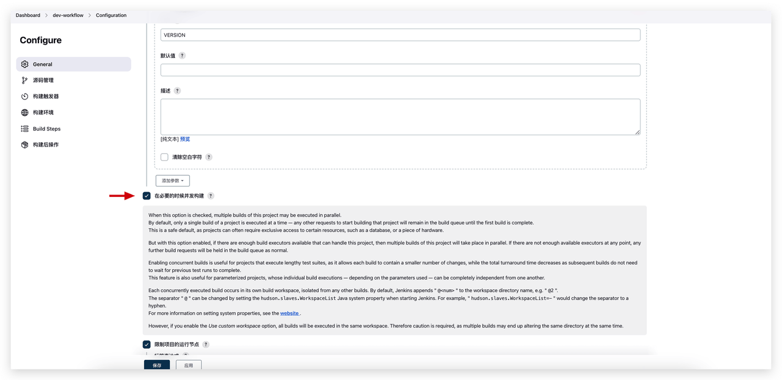Go to Dashboard in breadcrumb
The image size is (782, 380).
point(28,15)
